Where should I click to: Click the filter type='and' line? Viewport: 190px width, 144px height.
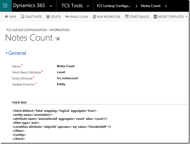coord(26,123)
